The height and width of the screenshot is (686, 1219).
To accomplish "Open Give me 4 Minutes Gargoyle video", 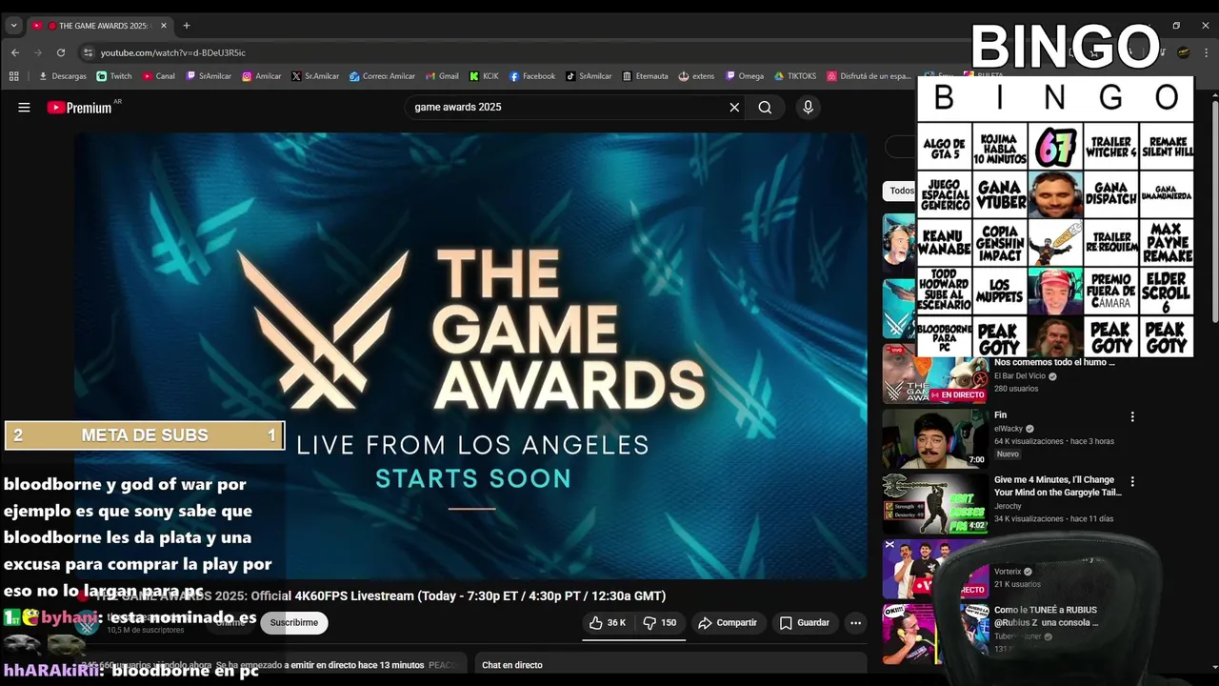I will pyautogui.click(x=1058, y=486).
